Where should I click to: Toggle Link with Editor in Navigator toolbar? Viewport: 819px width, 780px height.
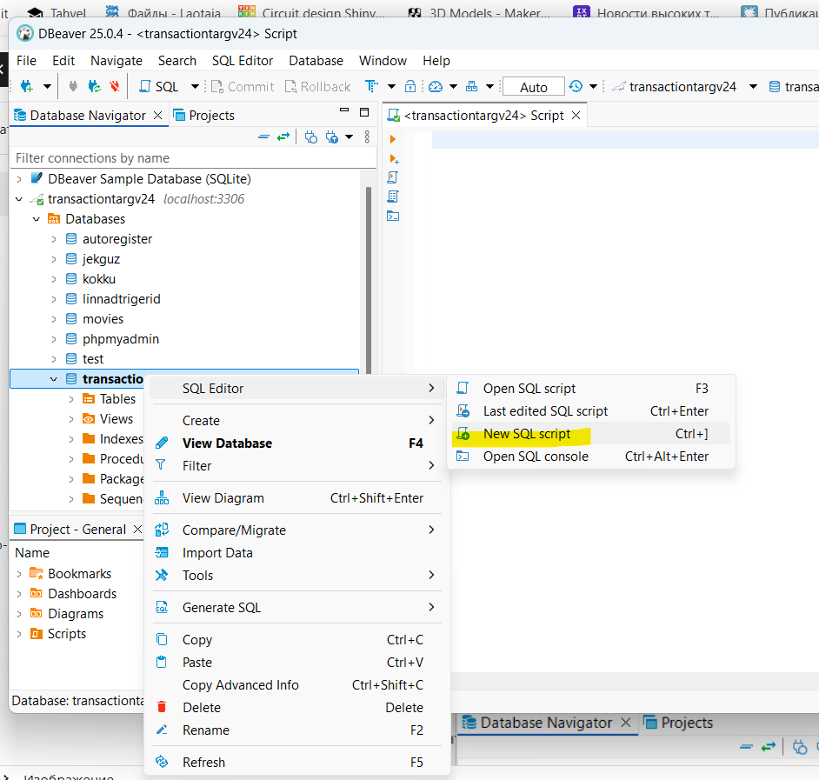pos(283,137)
